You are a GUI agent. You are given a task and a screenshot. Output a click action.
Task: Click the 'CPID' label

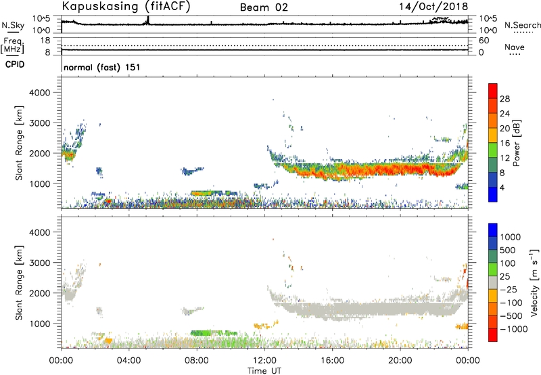(15, 64)
